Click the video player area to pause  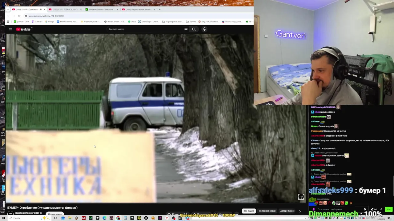155,118
